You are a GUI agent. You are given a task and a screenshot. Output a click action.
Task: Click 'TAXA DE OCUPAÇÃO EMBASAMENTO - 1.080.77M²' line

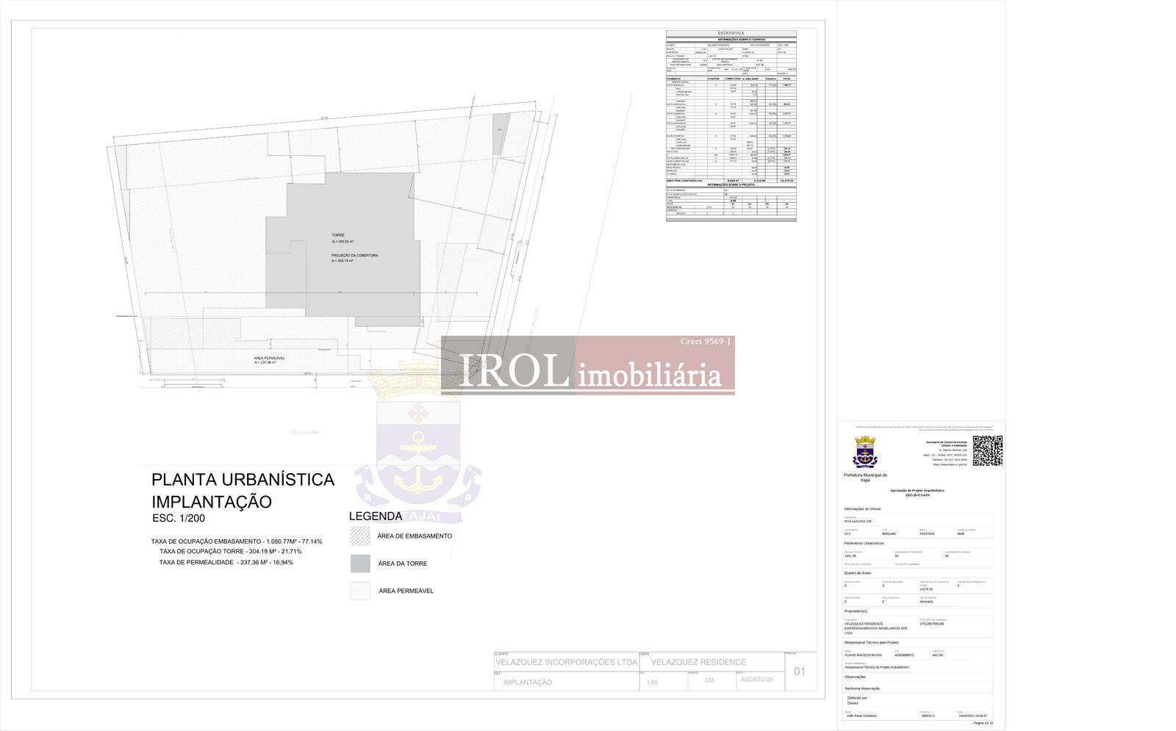coord(237,541)
